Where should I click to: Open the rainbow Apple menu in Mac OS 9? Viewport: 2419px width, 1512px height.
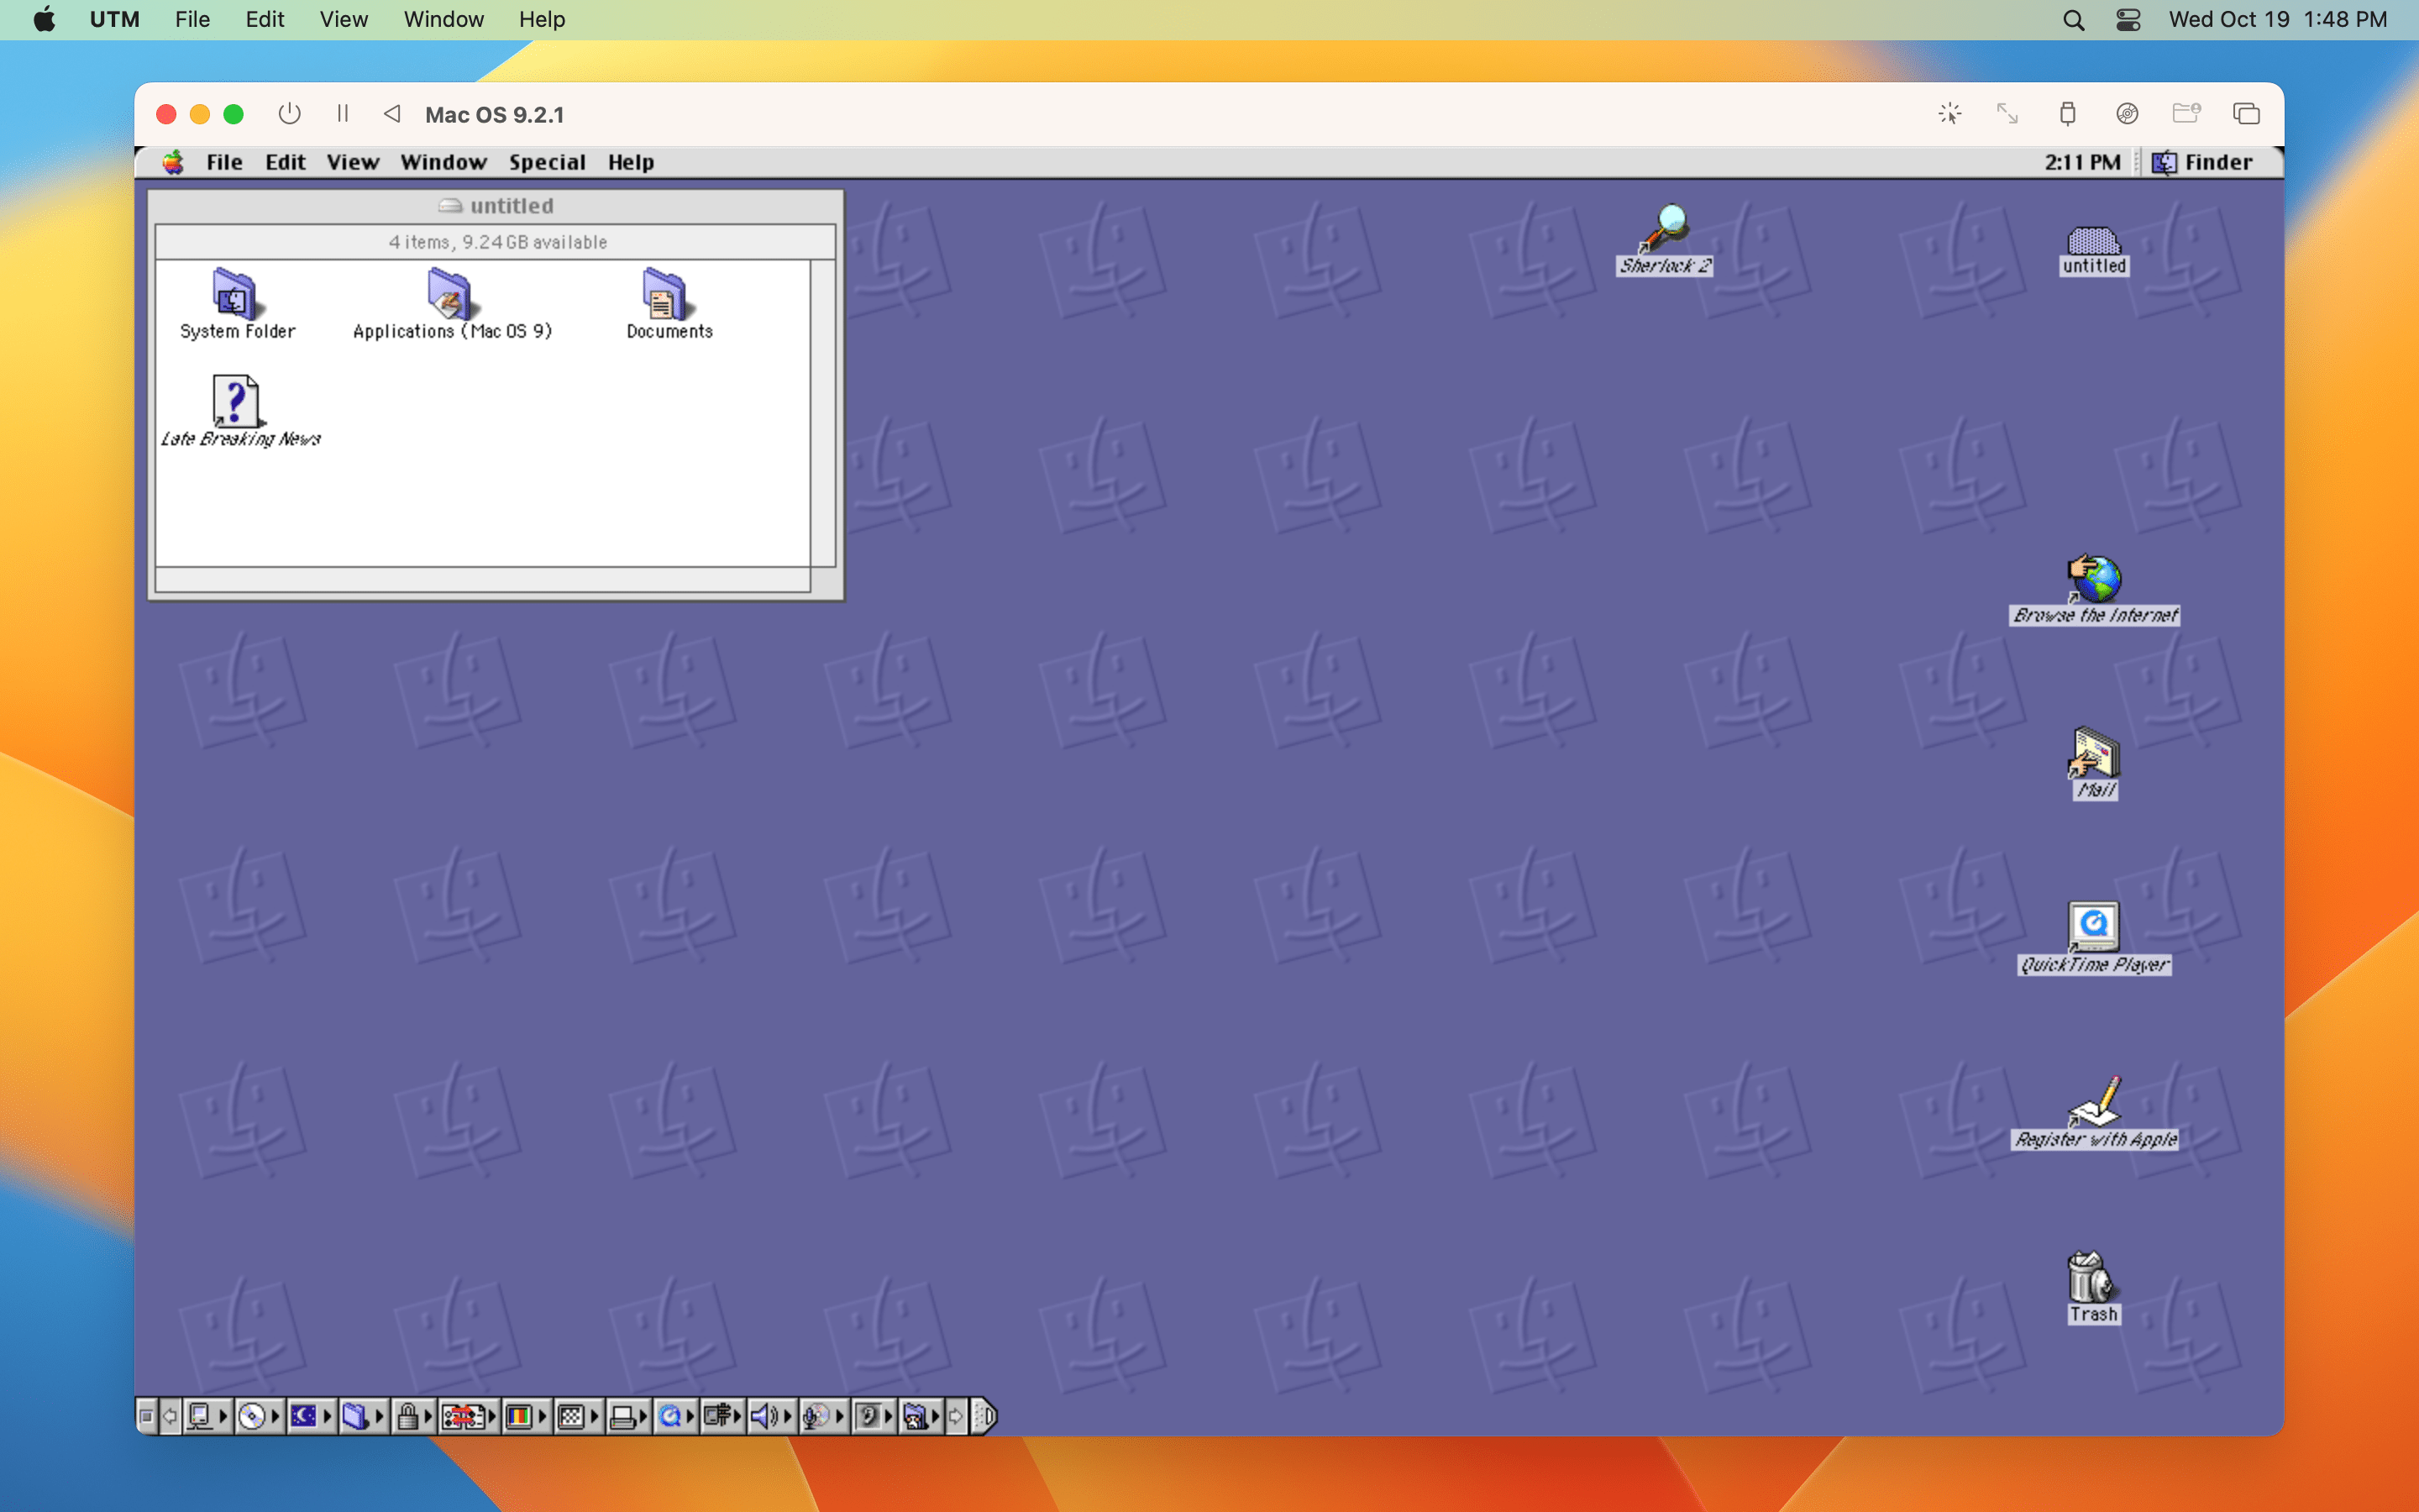coord(174,162)
